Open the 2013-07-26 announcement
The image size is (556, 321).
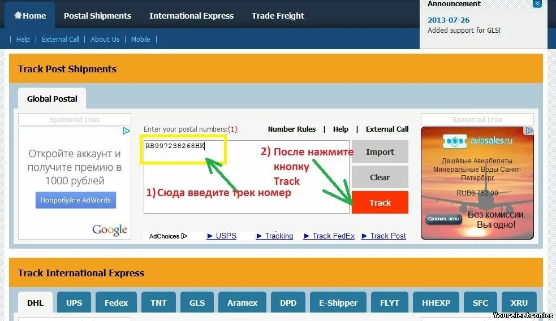point(449,20)
